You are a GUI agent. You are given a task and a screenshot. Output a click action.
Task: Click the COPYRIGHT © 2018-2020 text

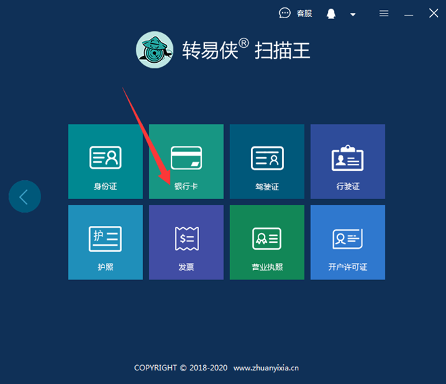pos(181,368)
